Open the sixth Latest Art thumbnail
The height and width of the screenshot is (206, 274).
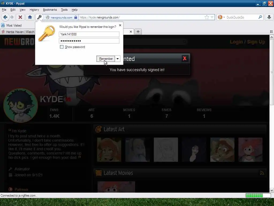(250, 150)
